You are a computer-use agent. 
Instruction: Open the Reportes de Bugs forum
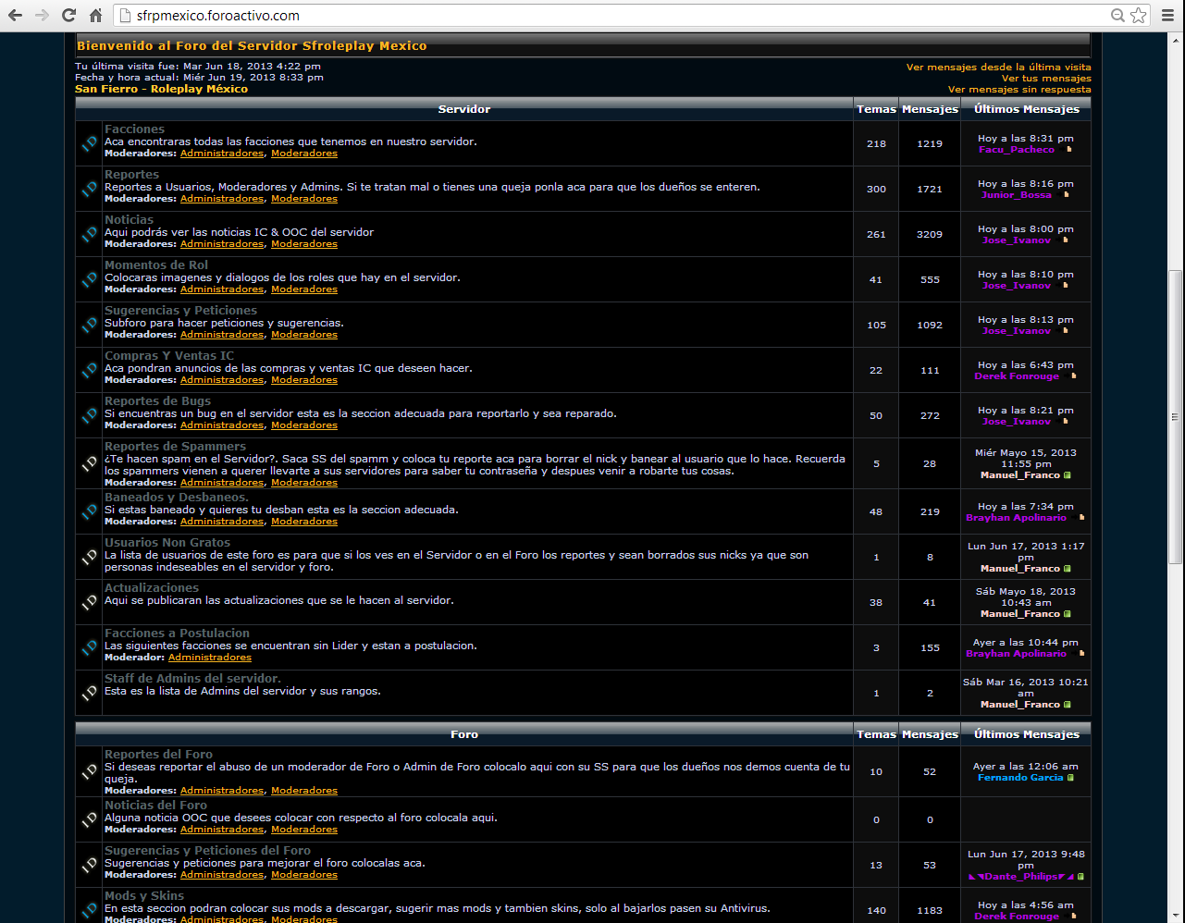coord(157,401)
